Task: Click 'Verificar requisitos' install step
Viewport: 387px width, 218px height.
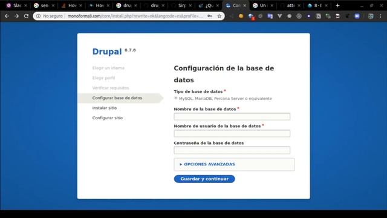Action: pos(111,88)
